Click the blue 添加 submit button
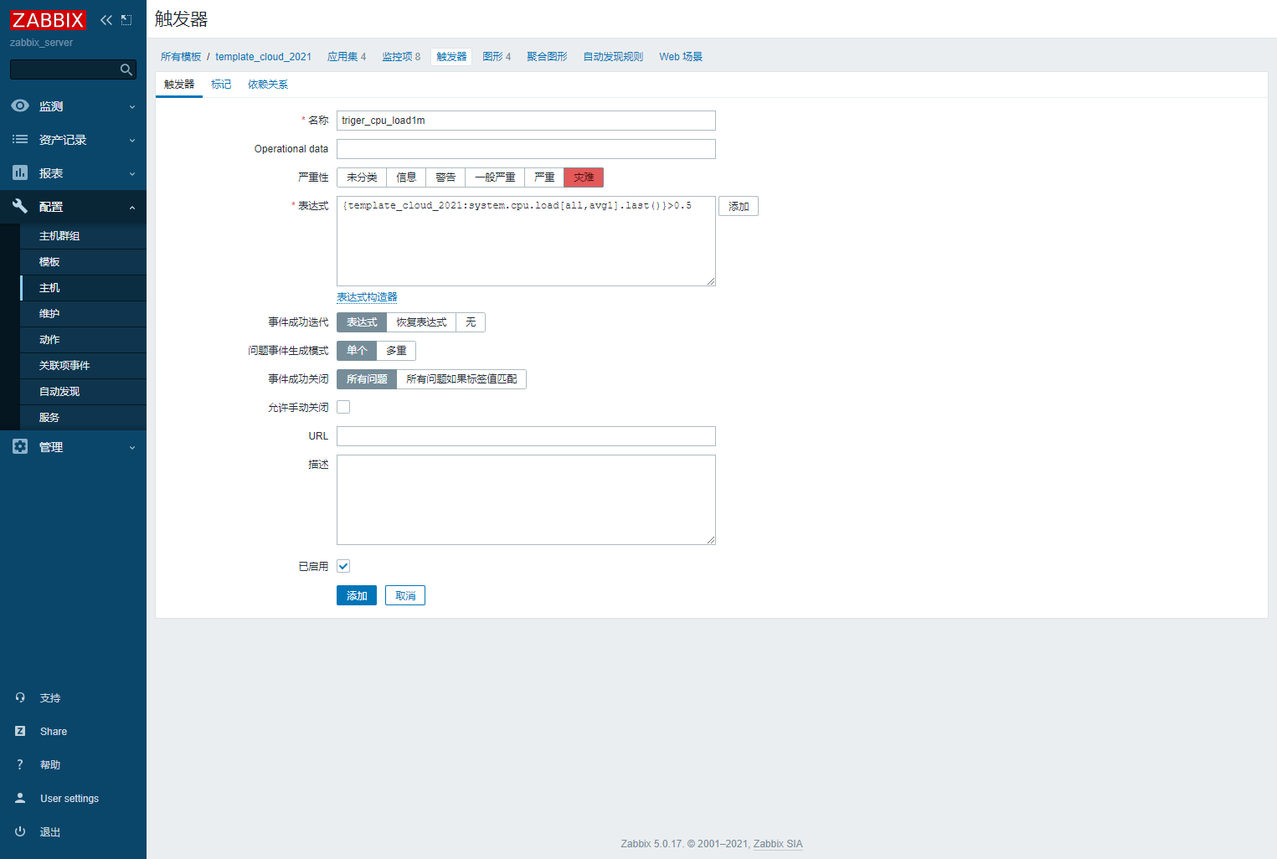Screen dimensions: 1277x859 pyautogui.click(x=357, y=595)
